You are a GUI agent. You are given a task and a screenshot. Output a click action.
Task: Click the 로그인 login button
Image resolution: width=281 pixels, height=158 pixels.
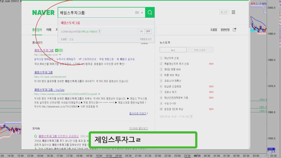coord(224,12)
